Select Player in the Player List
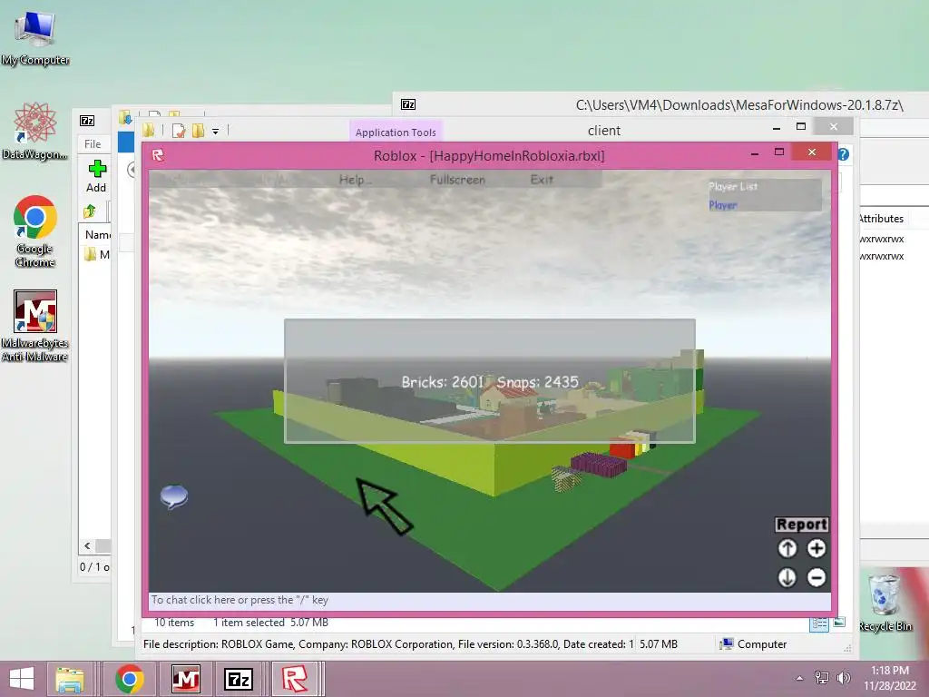This screenshot has height=697, width=929. click(723, 205)
